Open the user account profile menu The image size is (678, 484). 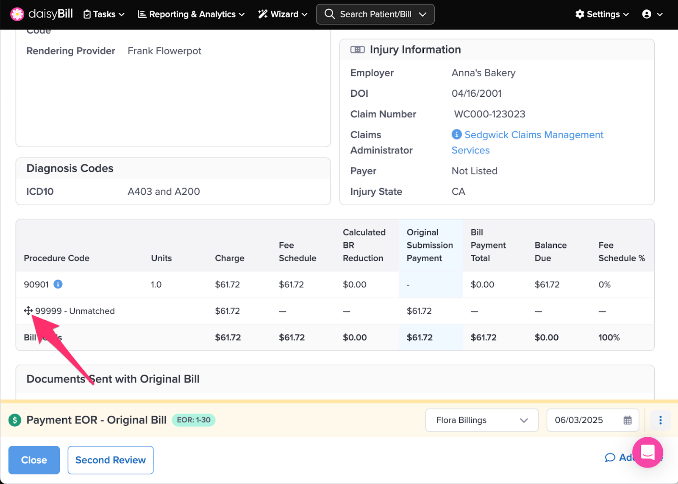click(652, 14)
